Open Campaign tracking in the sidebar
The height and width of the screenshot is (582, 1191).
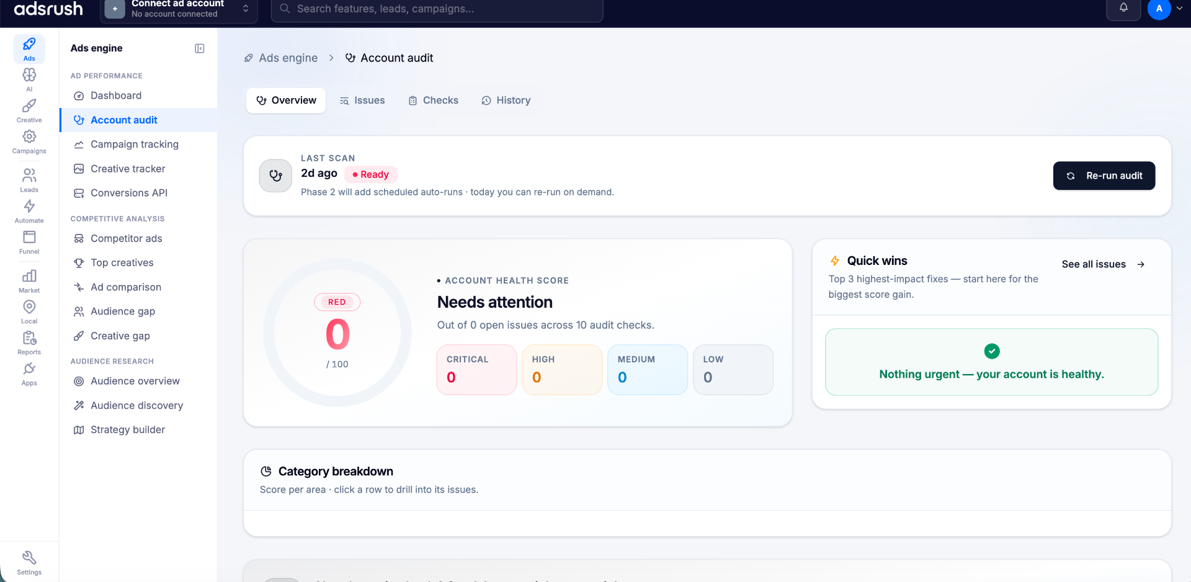[x=138, y=144]
